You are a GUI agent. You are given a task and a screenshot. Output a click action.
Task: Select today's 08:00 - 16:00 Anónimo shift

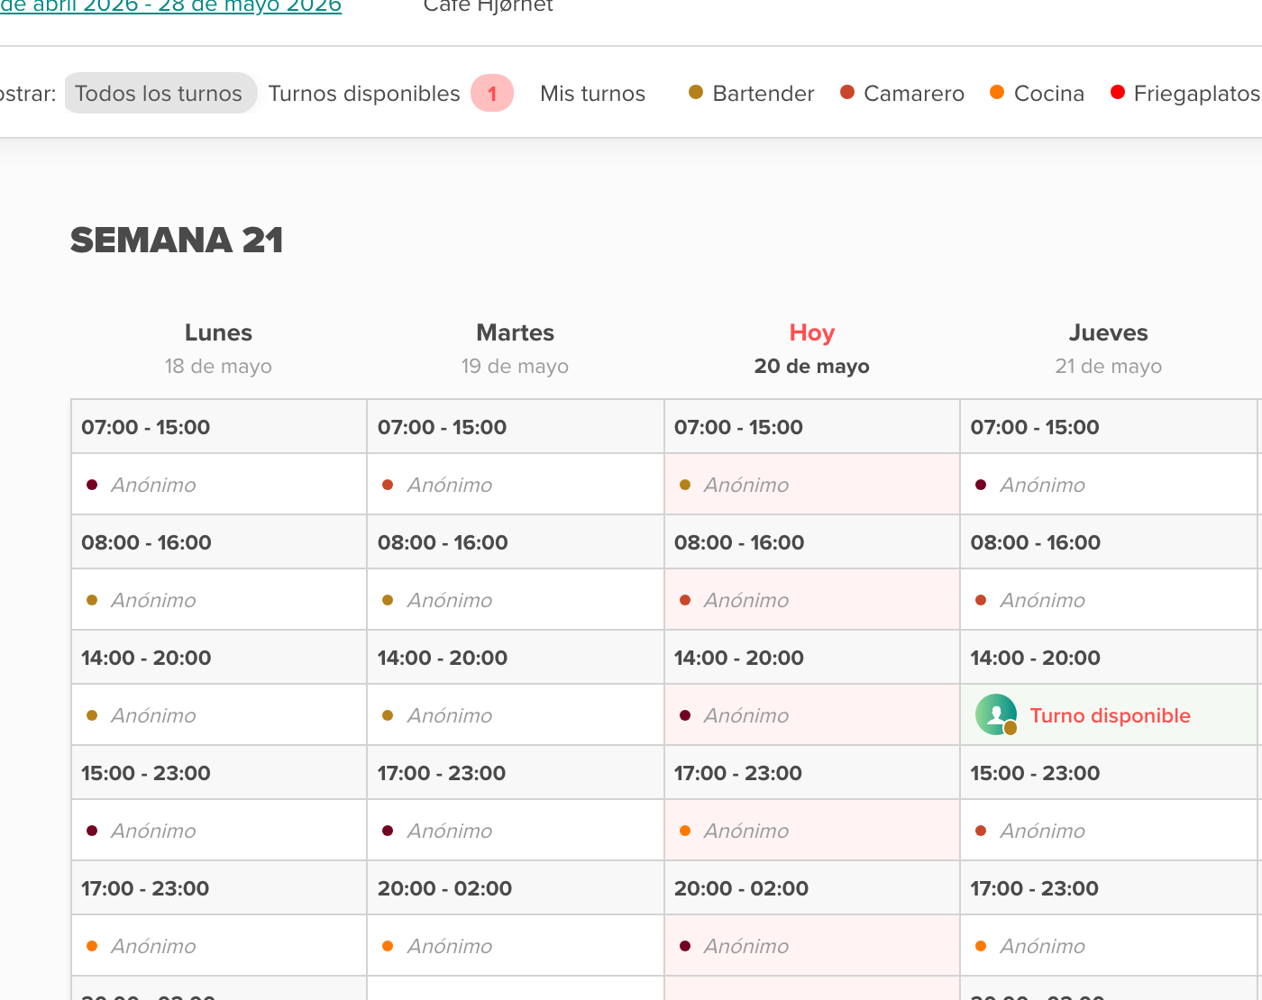point(812,600)
